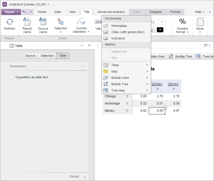
Task: Click the Undo arrow icon
Action: [25, 12]
